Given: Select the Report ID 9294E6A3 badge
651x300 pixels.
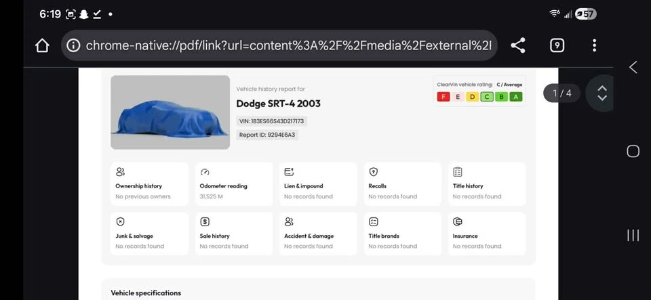Looking at the screenshot, I should [267, 135].
